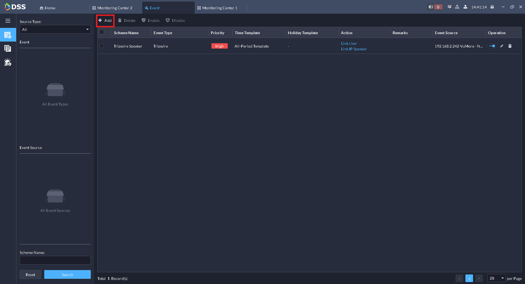
Task: Edit the Tripwire Speaker scheme with pencil
Action: pyautogui.click(x=501, y=46)
